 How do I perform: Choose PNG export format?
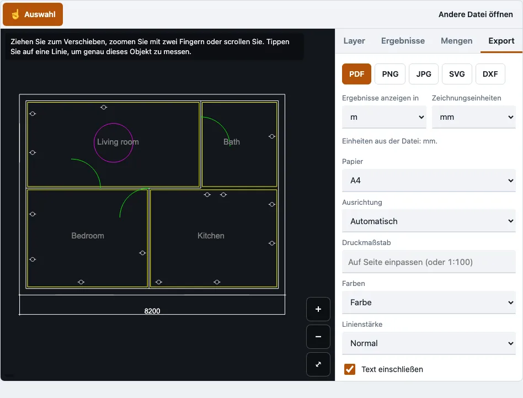[x=390, y=74]
